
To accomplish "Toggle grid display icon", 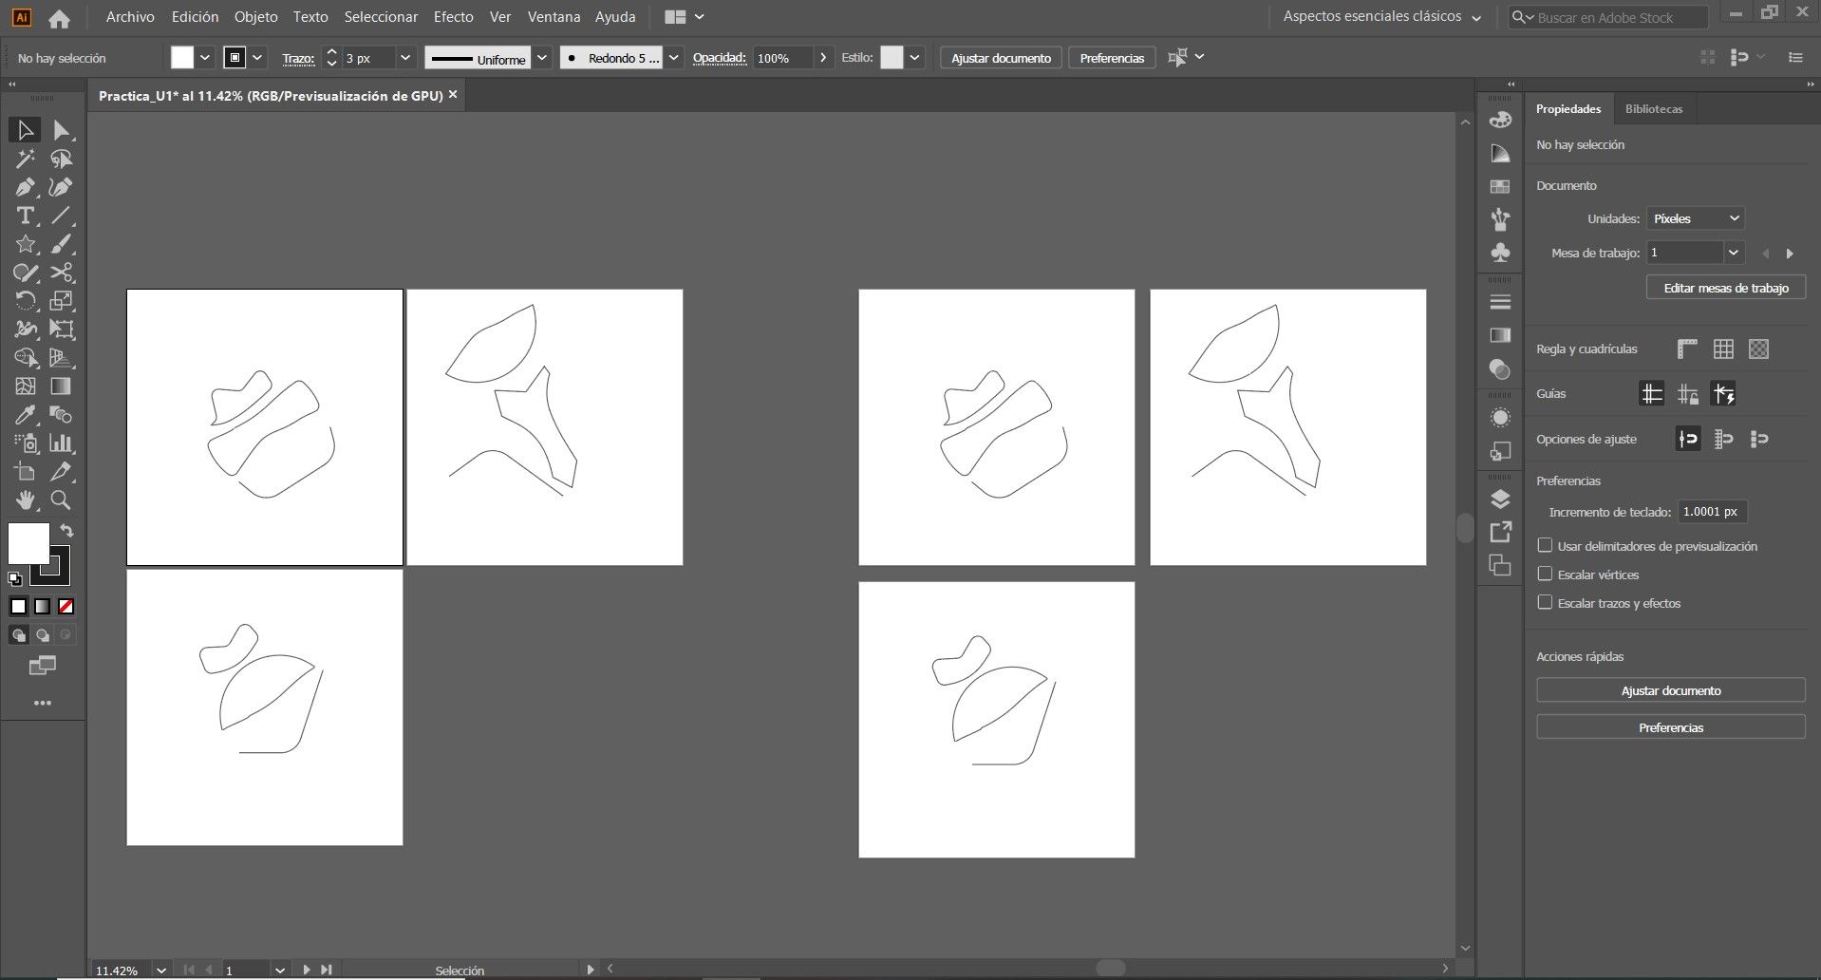I will coord(1723,349).
